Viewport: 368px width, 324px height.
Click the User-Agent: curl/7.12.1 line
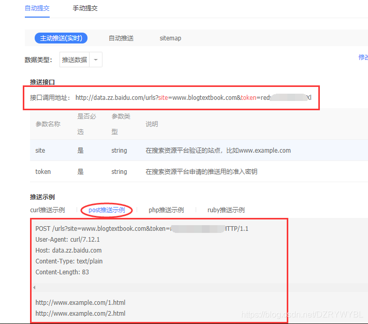68,239
